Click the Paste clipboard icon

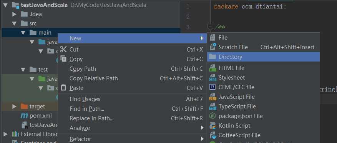pos(63,88)
